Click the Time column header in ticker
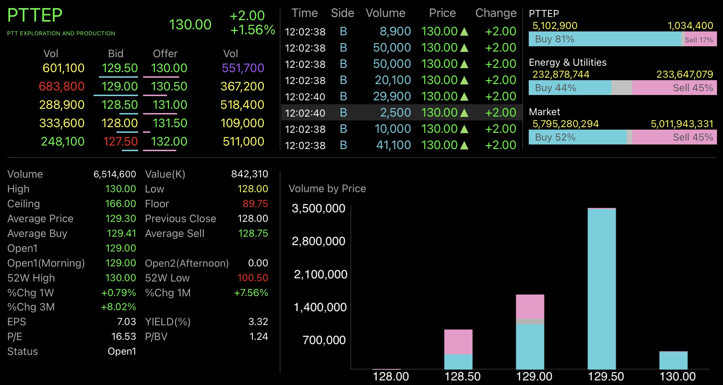This screenshot has width=723, height=385. click(304, 13)
